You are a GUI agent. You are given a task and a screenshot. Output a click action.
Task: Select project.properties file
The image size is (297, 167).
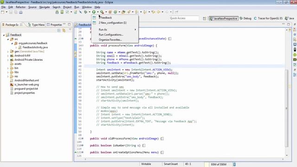[x=25, y=93]
